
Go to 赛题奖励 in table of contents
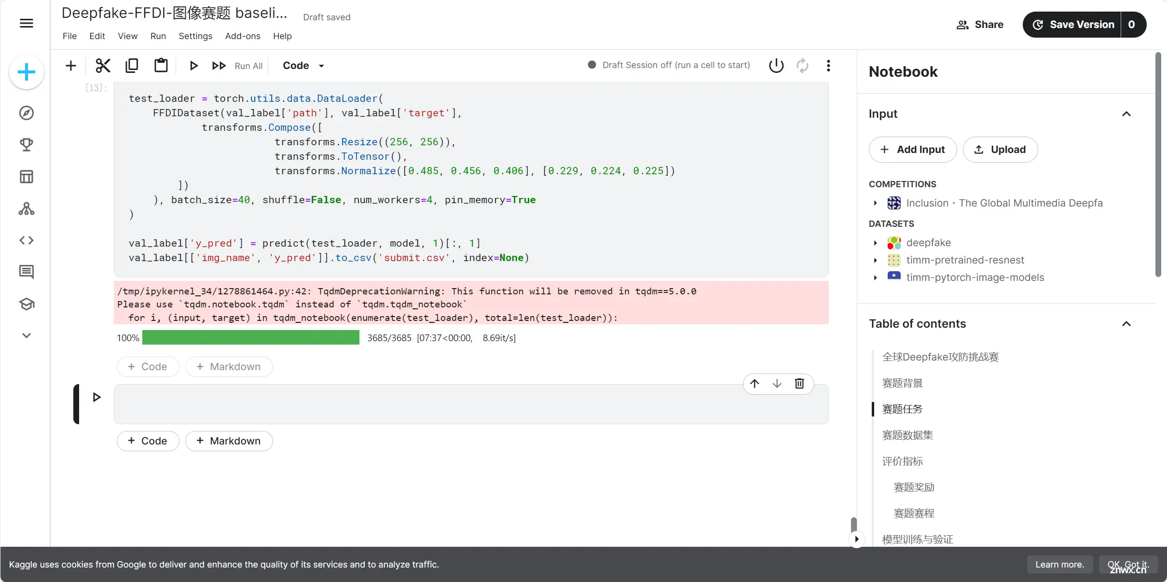click(914, 487)
